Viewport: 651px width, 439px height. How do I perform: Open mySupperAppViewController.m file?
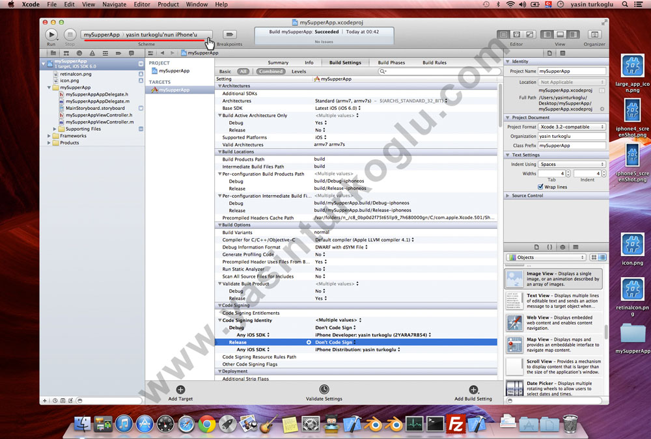[x=100, y=122]
